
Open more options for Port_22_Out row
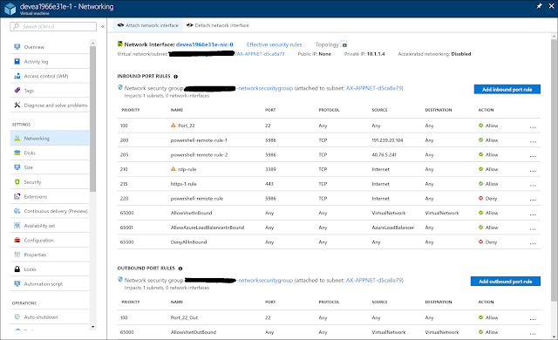pyautogui.click(x=533, y=319)
